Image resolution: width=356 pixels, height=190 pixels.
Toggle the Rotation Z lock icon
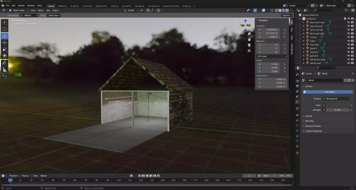pos(284,52)
